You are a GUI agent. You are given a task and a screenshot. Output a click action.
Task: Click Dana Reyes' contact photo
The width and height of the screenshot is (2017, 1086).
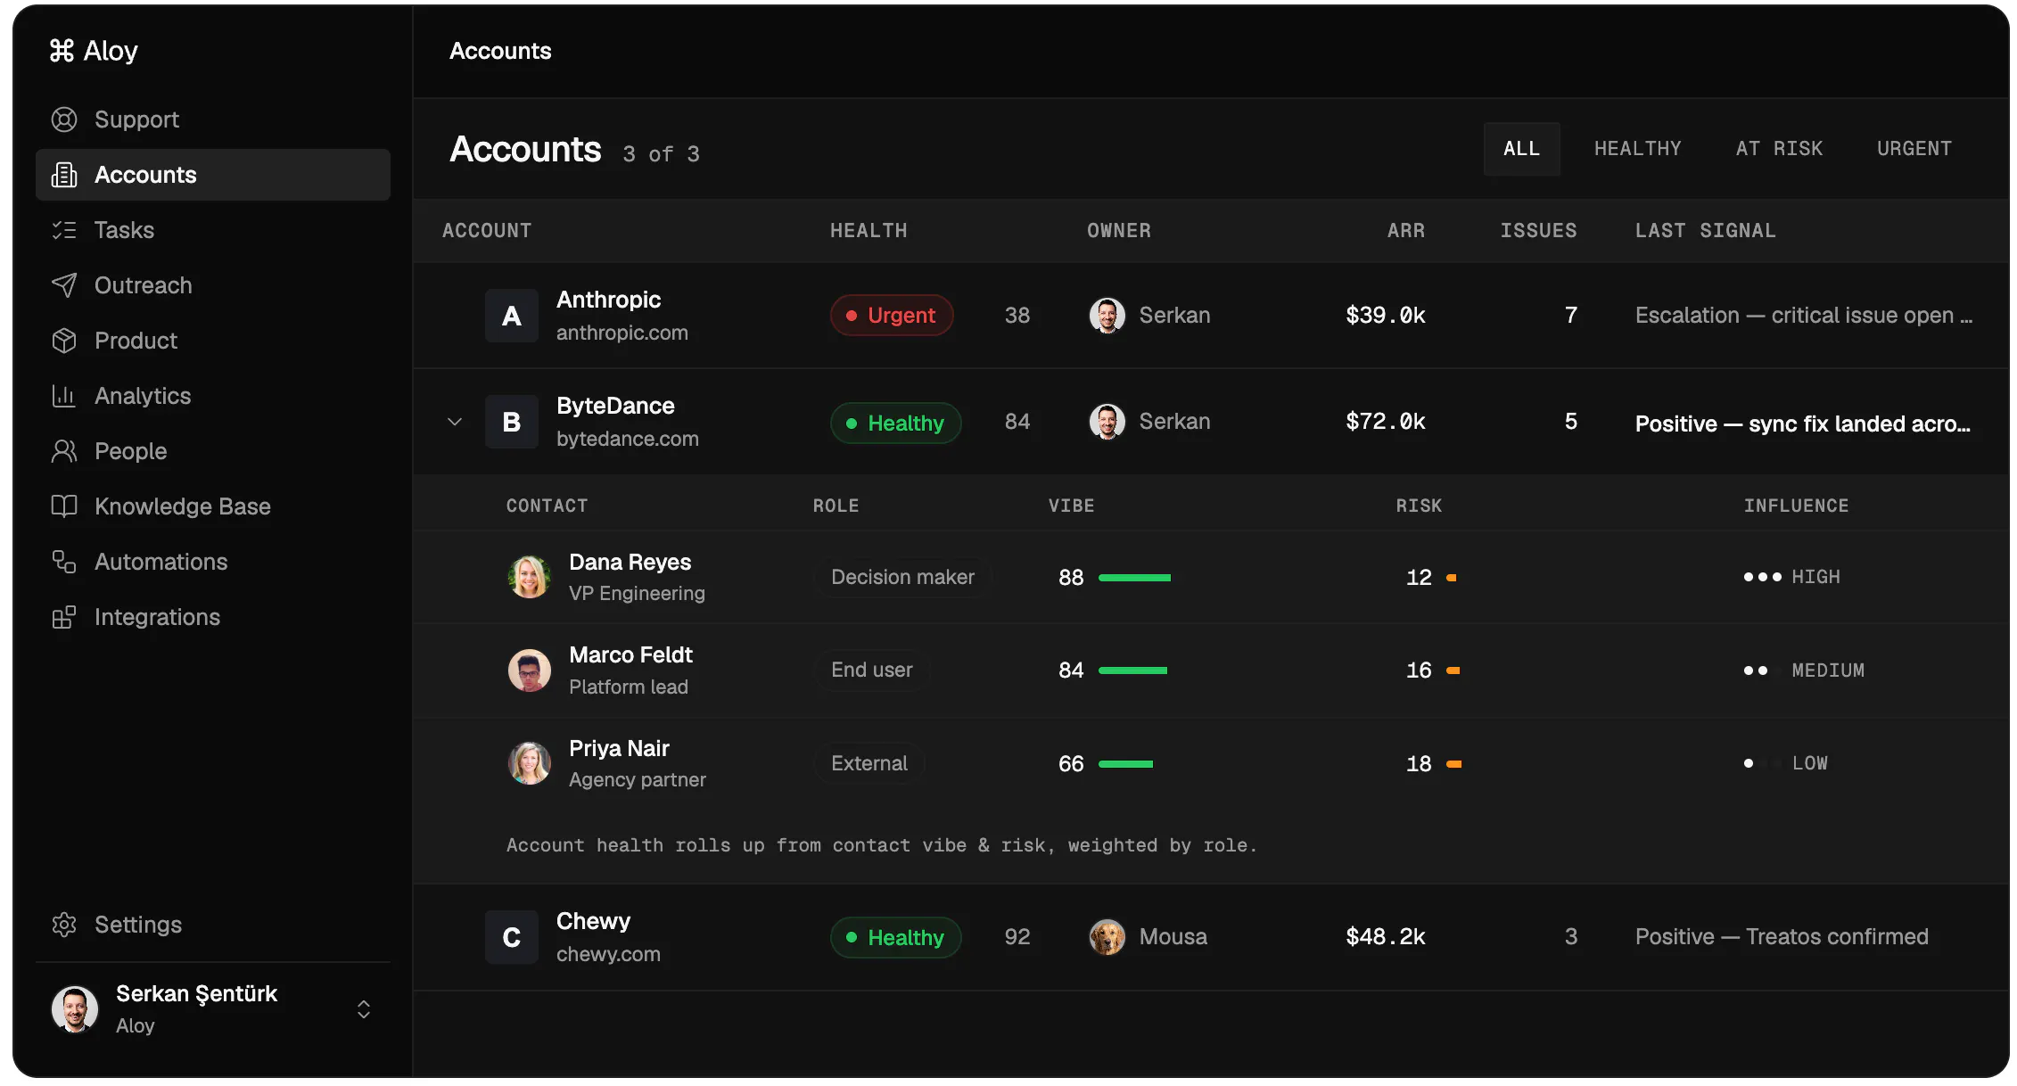tap(530, 577)
